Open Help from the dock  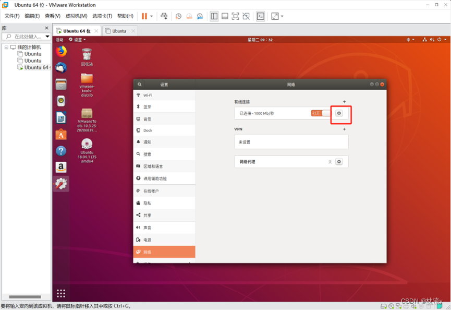(61, 151)
